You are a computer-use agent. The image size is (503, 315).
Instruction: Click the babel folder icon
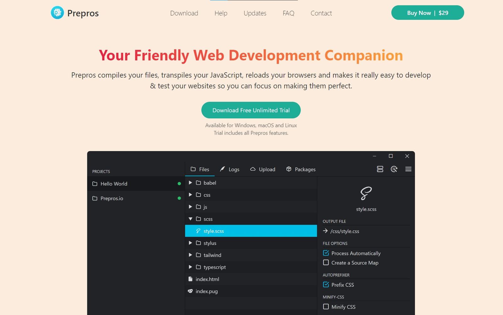tap(198, 183)
